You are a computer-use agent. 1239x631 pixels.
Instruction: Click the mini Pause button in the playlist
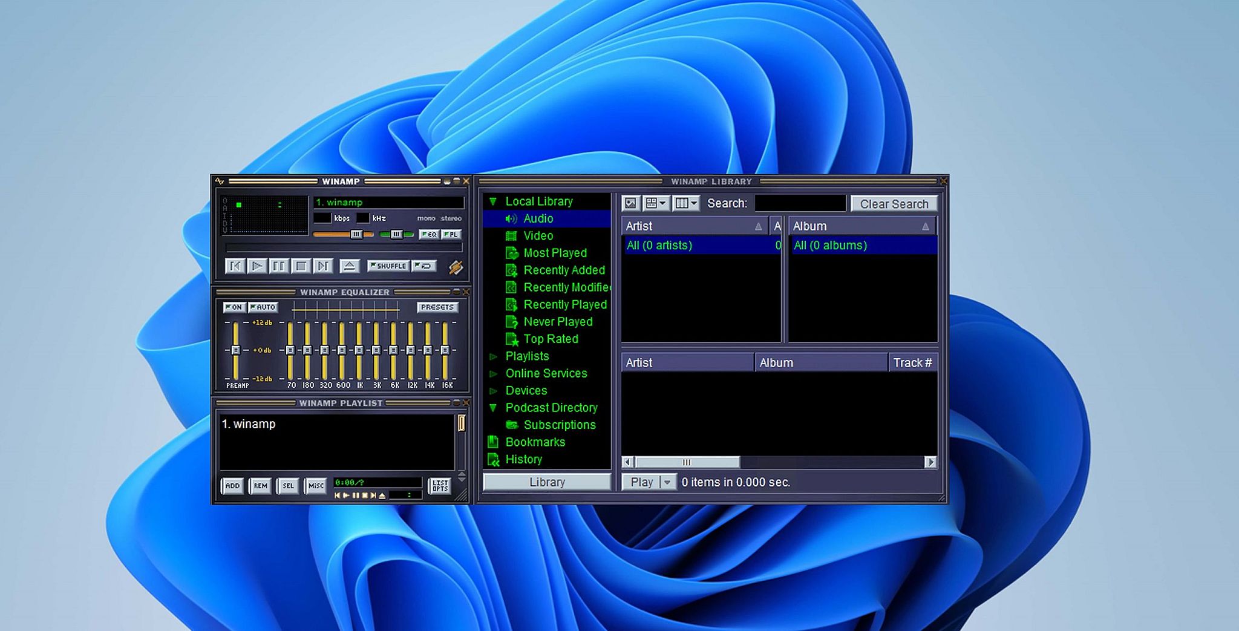click(x=355, y=495)
